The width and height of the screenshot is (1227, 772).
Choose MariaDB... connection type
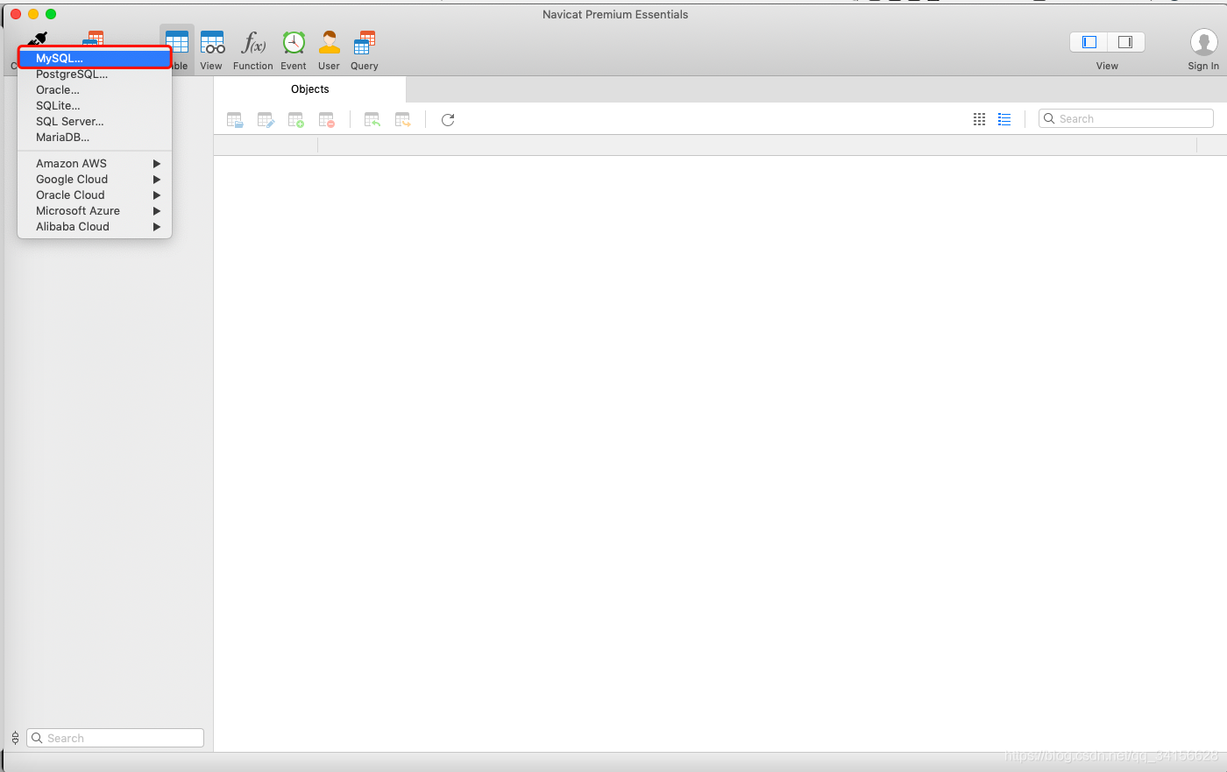point(95,138)
